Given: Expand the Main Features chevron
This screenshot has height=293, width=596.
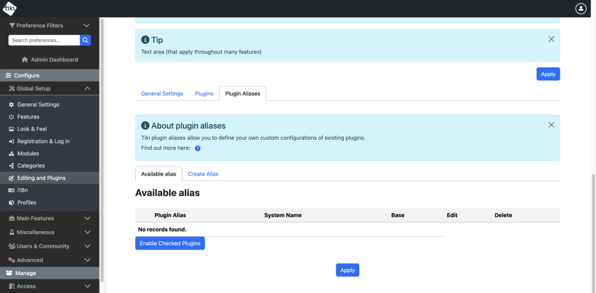Looking at the screenshot, I should (x=88, y=219).
